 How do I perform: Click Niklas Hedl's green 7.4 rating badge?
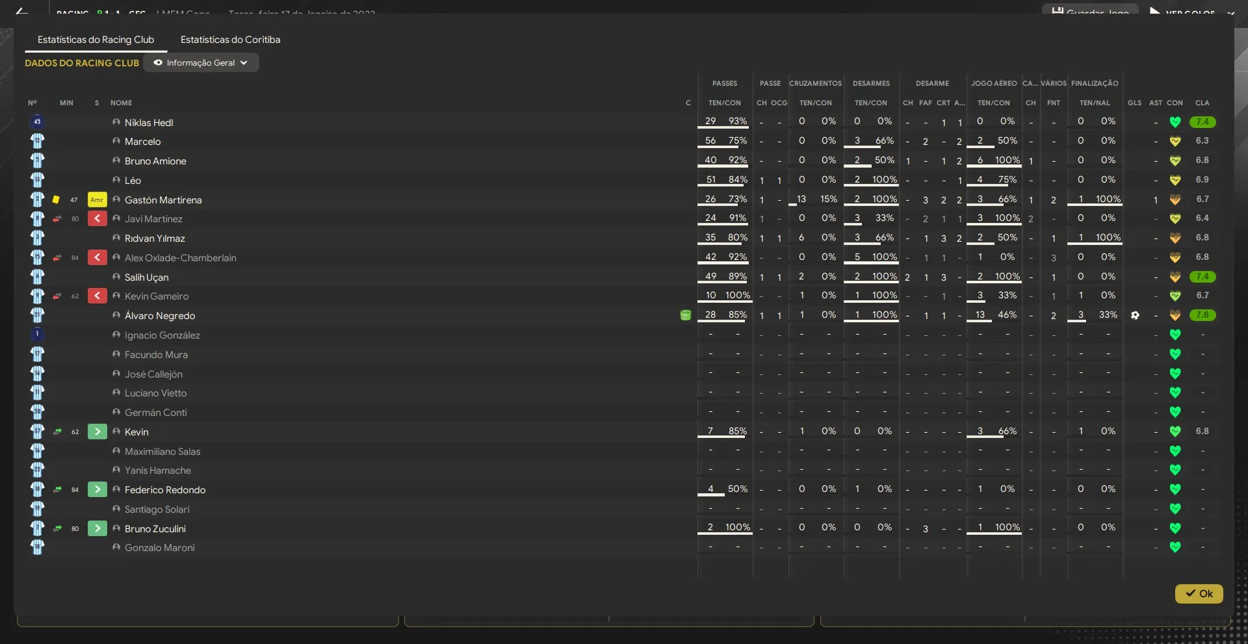[1202, 122]
